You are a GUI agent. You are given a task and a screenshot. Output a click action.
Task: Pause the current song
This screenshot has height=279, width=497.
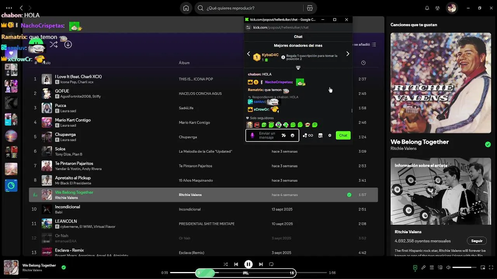pyautogui.click(x=248, y=264)
